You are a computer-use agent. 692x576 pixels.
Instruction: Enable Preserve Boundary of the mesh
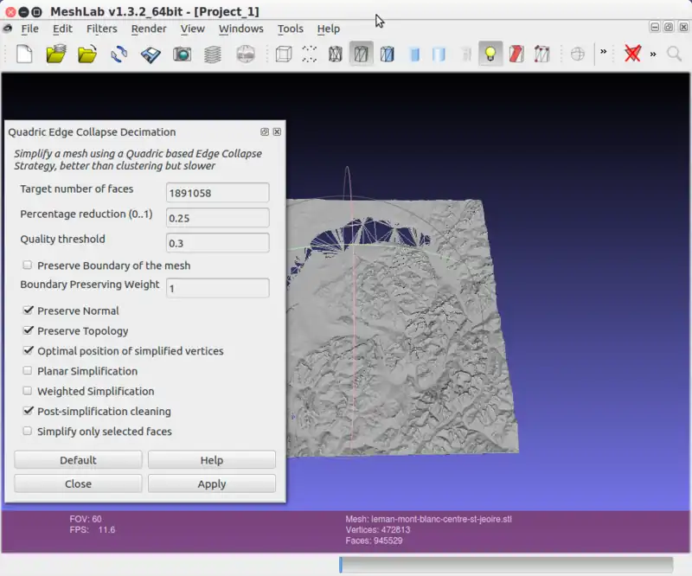pyautogui.click(x=28, y=266)
